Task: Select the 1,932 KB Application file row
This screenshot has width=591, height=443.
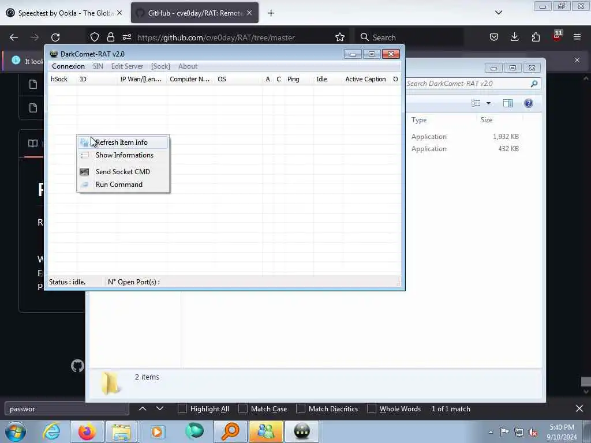Action: [465, 137]
